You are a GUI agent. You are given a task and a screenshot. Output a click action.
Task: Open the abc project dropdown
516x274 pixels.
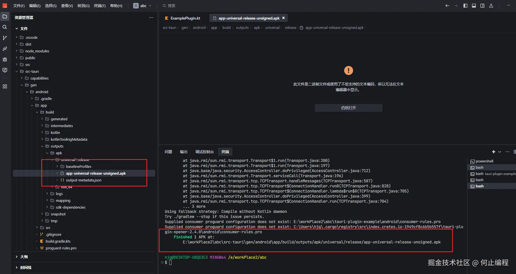coord(142,6)
